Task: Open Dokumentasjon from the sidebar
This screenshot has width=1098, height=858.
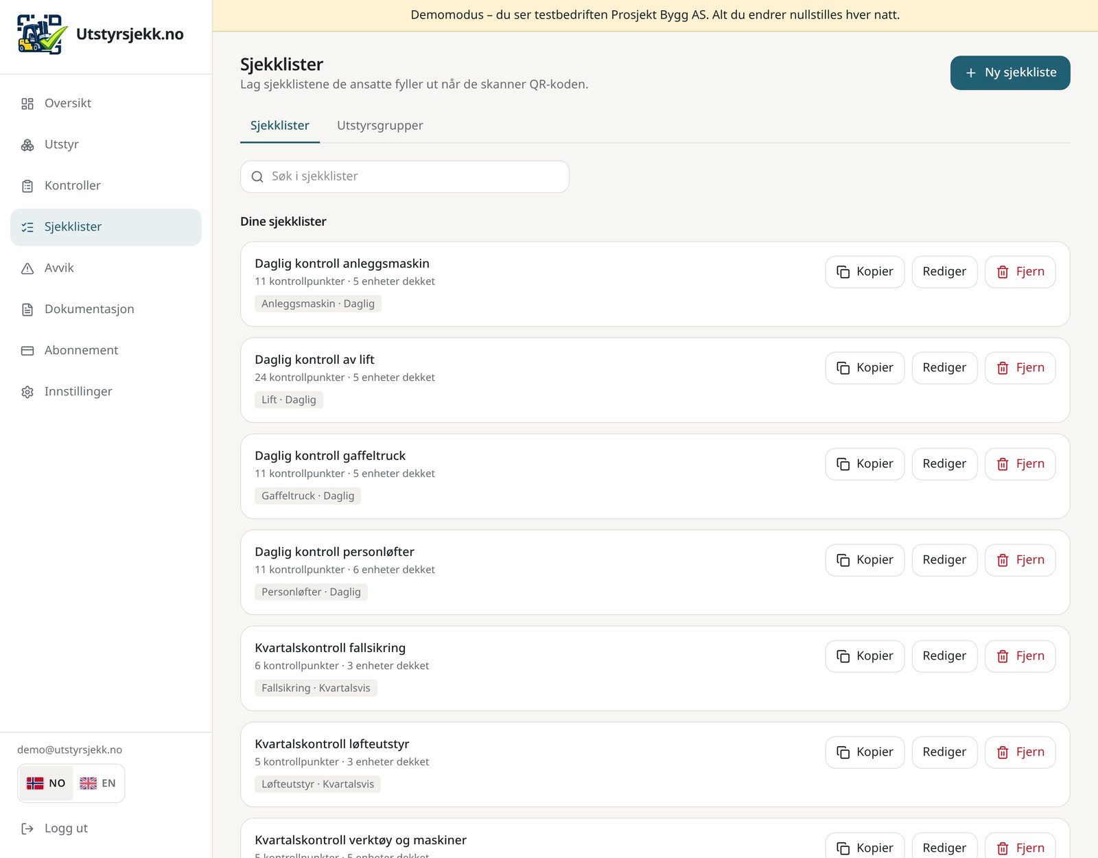Action: pos(106,309)
